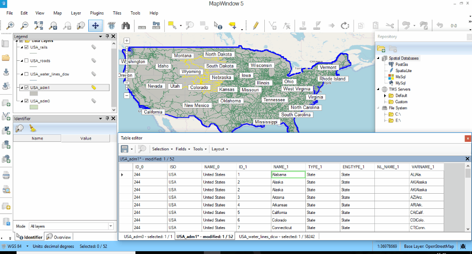472x254 pixels.
Task: Collapse the TMS Servers tree node
Action: [x=379, y=89]
